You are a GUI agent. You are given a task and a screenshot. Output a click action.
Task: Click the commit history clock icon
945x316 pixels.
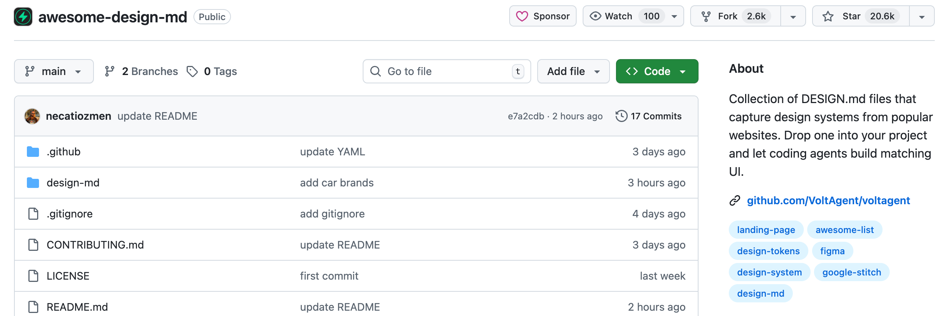[621, 116]
